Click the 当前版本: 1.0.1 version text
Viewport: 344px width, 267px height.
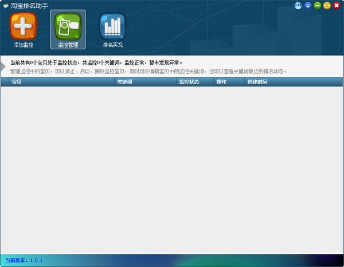coord(24,261)
